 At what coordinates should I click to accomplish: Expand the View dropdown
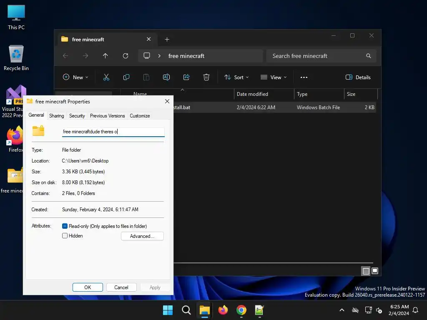coord(274,77)
